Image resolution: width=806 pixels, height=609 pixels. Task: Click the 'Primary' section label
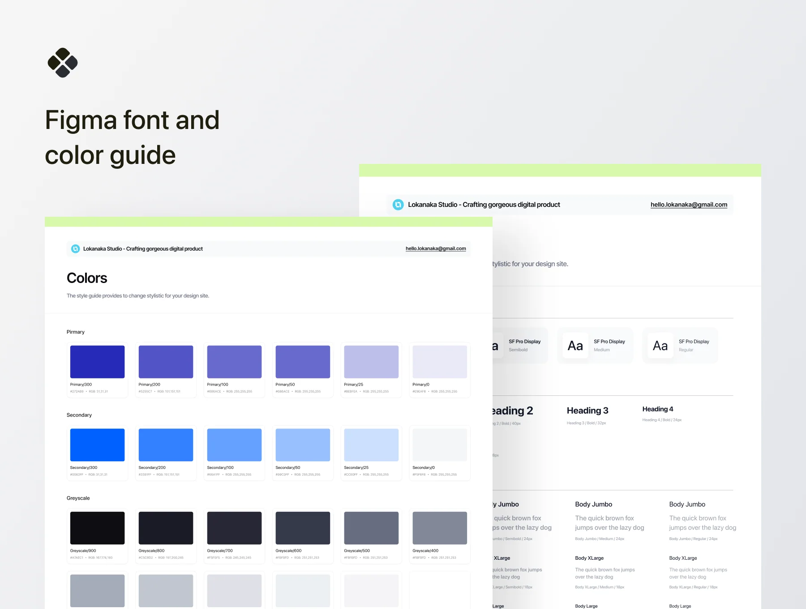(76, 332)
